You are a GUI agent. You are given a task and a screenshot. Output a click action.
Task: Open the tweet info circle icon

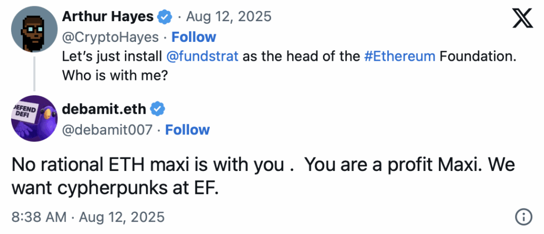[523, 217]
